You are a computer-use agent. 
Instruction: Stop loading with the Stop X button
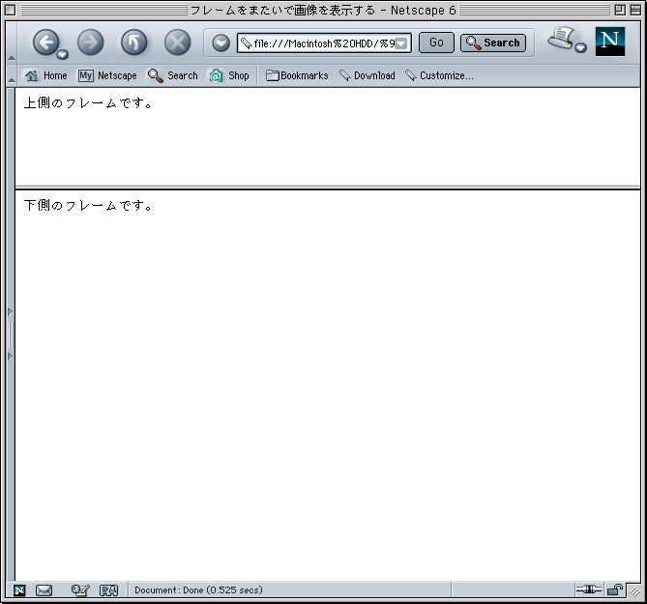point(177,42)
